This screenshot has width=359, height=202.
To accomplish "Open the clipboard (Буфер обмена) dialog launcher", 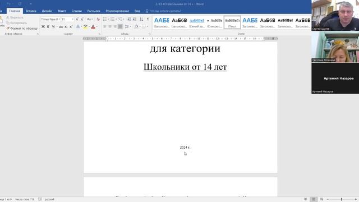I will coord(38,34).
